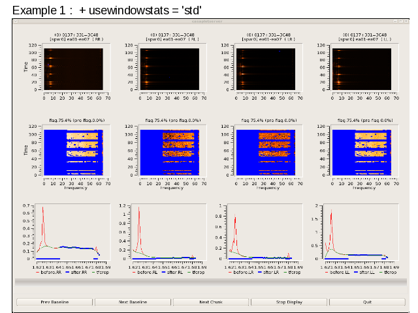Click the flagged RL plot in the middle row
The width and height of the screenshot is (418, 313).
pos(170,152)
